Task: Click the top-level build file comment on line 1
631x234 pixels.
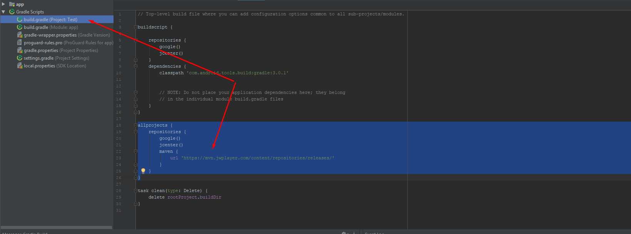Action: [x=271, y=14]
